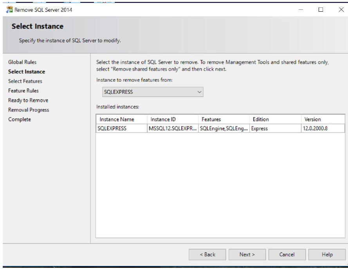Select Ready to Remove step in sidebar

tap(28, 100)
